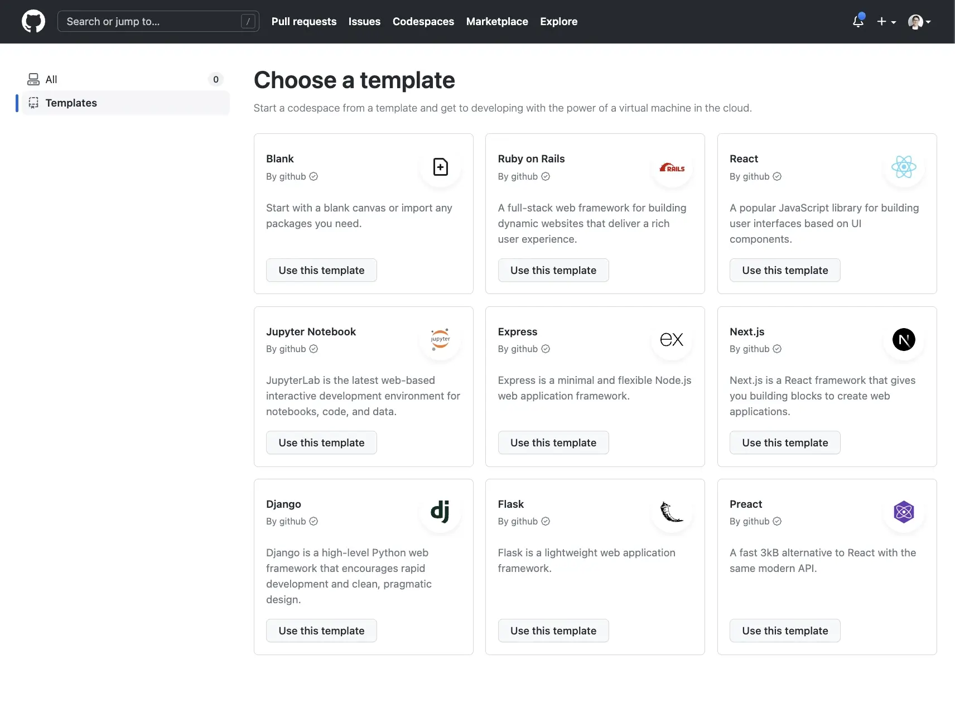Use the Blank template

coord(321,270)
